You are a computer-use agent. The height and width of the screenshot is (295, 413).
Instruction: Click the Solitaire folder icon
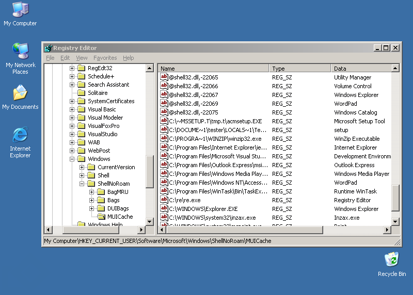82,93
